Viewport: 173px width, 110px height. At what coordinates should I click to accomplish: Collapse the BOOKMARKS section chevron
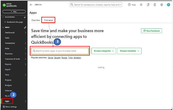pos(3,17)
